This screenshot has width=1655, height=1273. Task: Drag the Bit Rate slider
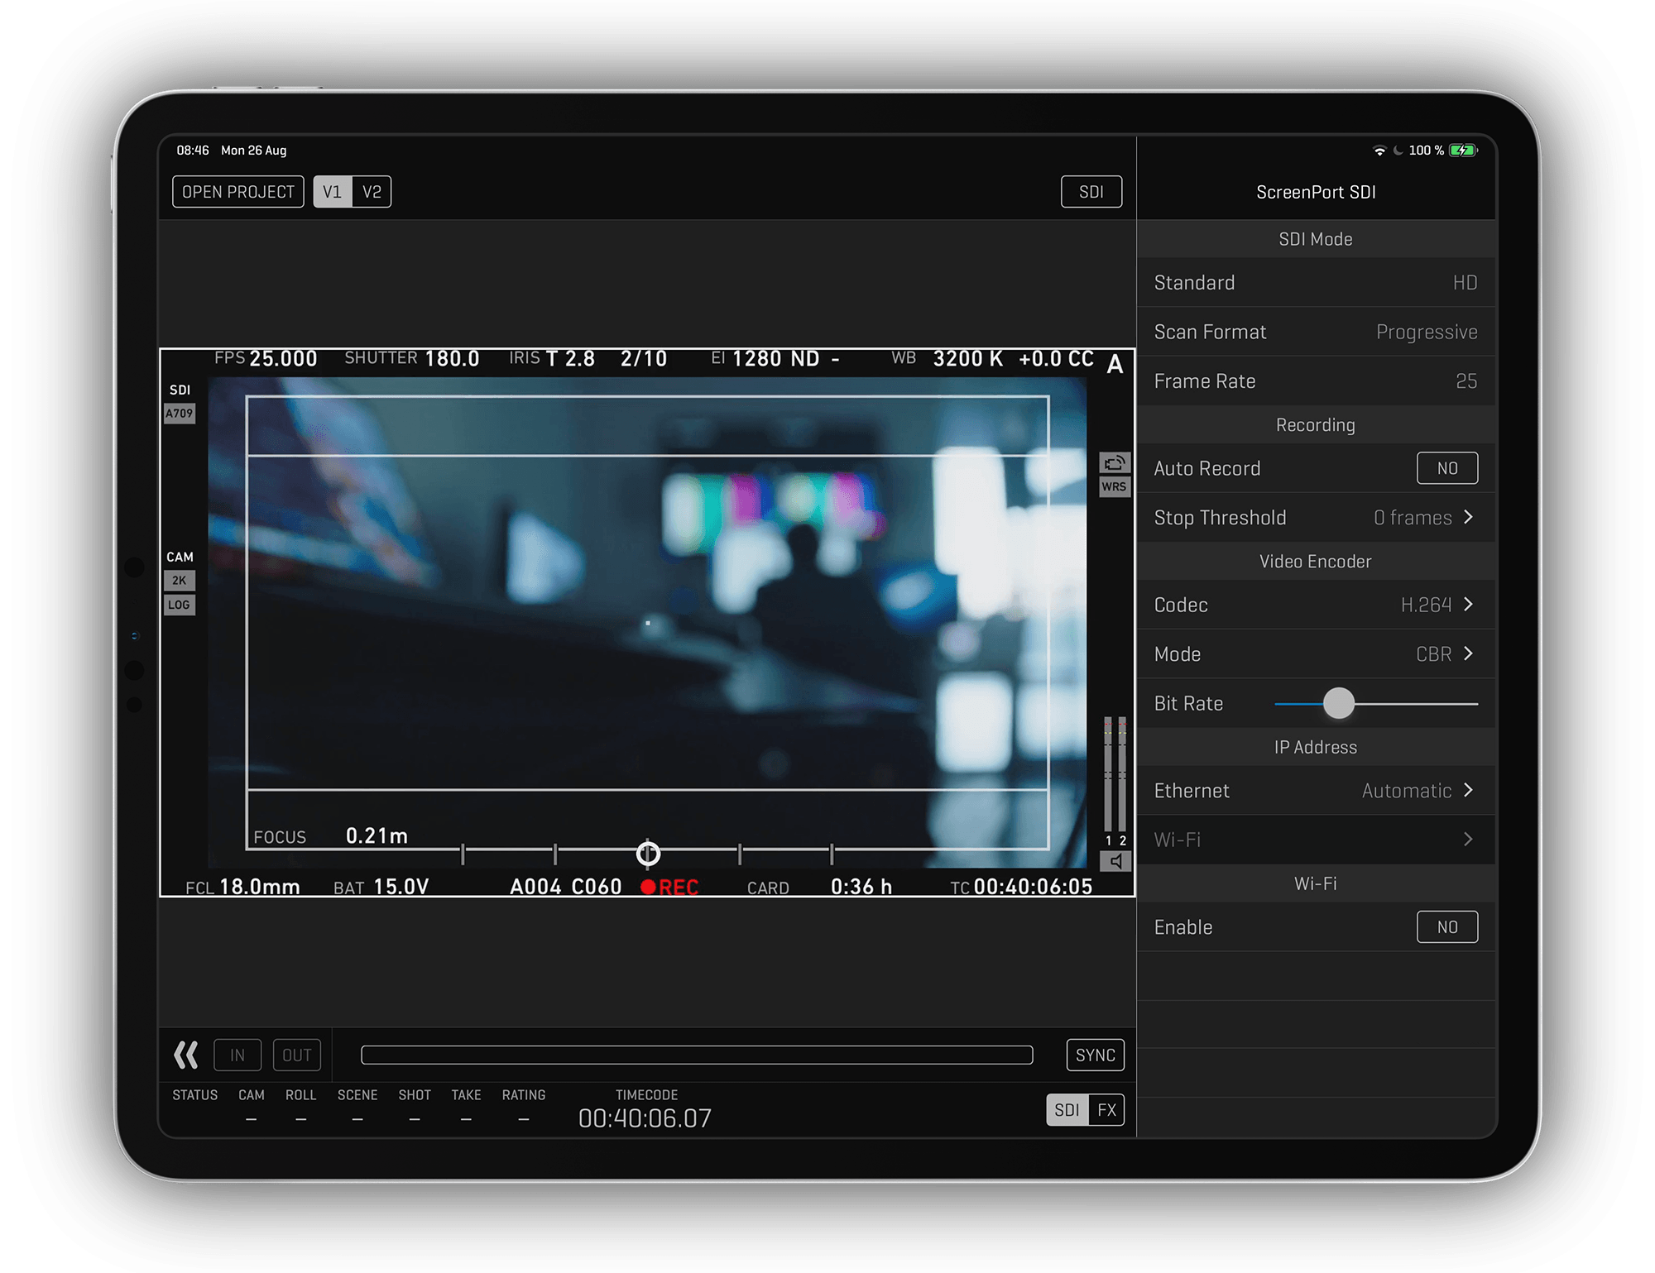[1339, 702]
